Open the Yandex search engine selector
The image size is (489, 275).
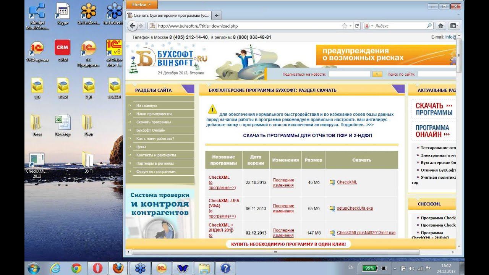coord(369,26)
